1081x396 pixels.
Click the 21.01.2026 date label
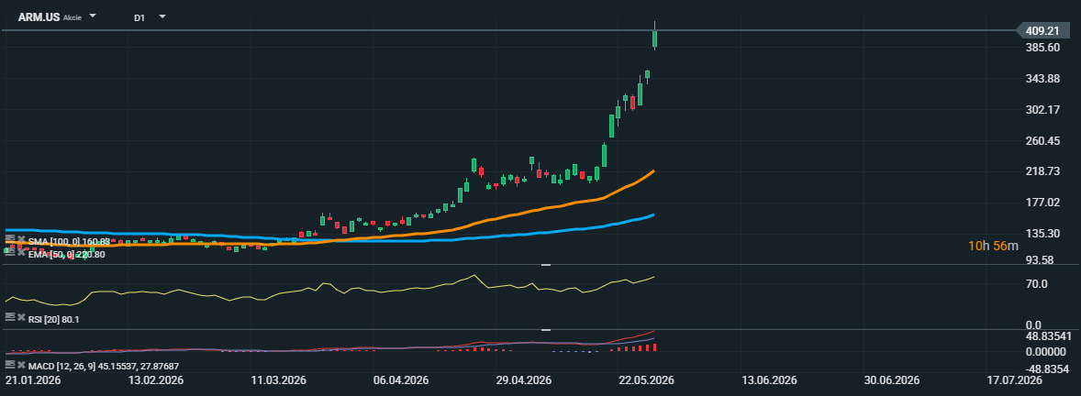tap(32, 380)
